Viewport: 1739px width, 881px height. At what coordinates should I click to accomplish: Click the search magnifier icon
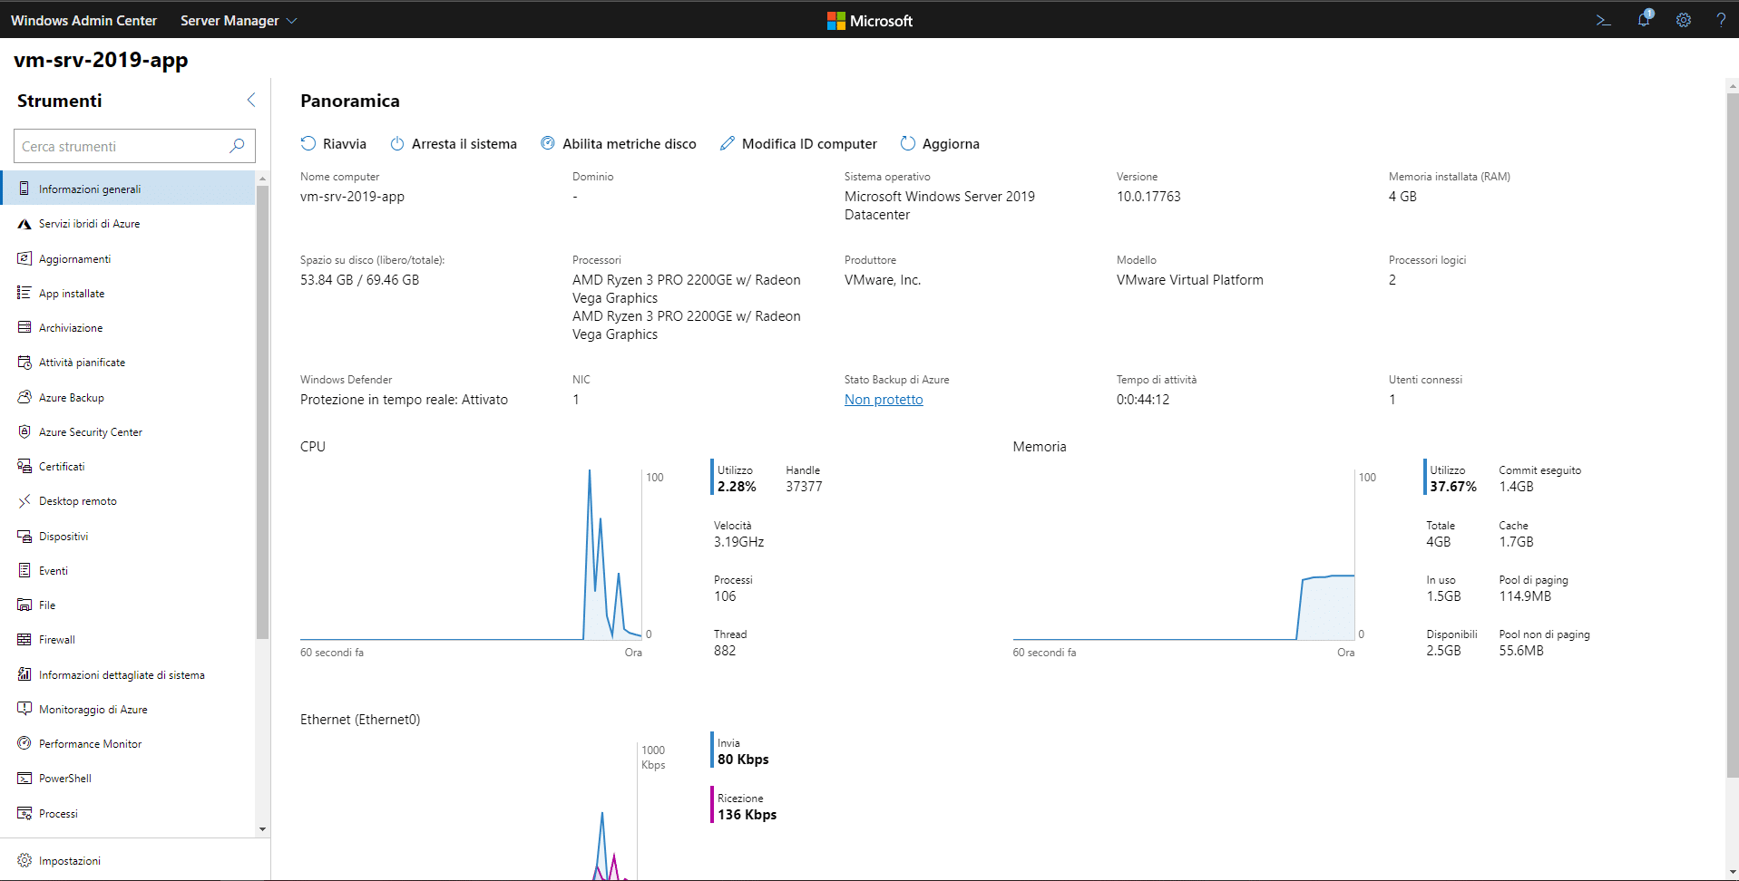click(x=237, y=146)
